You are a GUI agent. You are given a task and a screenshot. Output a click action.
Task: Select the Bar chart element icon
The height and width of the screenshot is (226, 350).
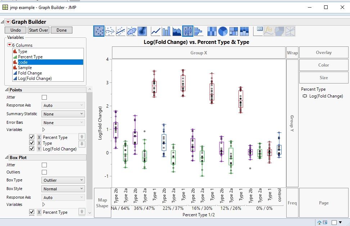166,31
